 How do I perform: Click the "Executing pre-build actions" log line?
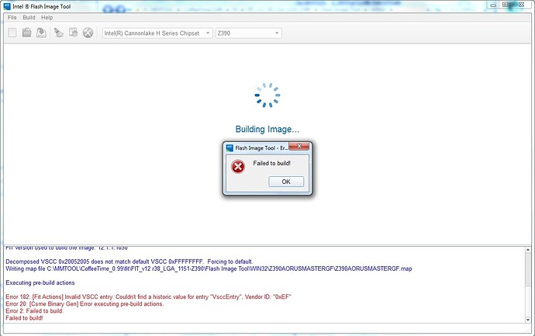tap(40, 282)
